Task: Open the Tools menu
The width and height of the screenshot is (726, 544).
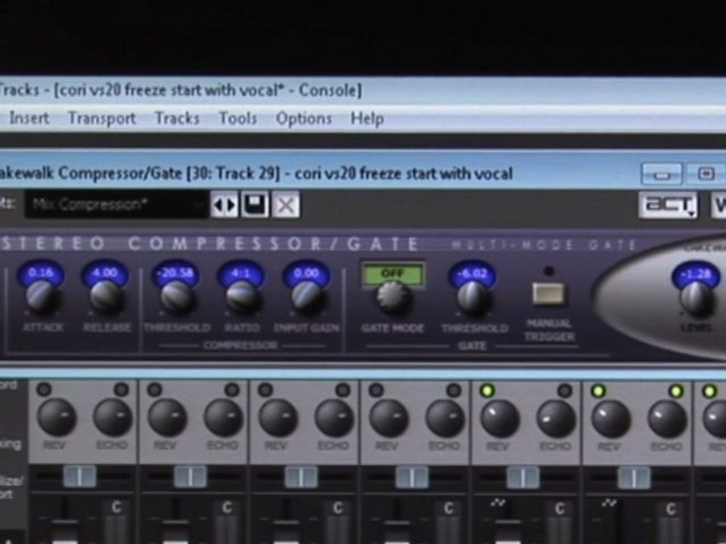Action: (237, 119)
